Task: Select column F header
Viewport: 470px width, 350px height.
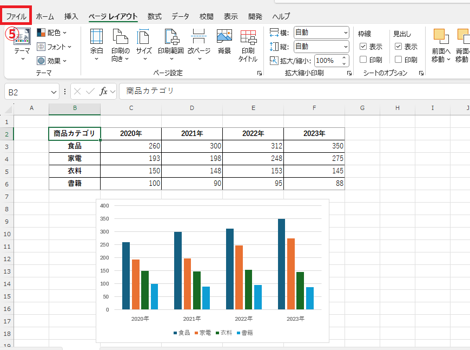Action: 314,108
